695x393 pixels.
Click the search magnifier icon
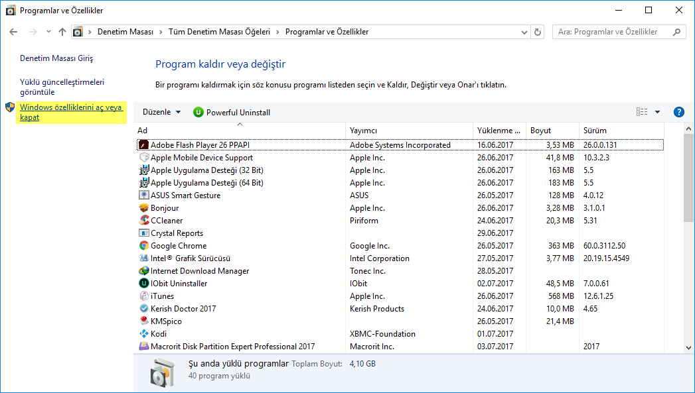point(676,32)
